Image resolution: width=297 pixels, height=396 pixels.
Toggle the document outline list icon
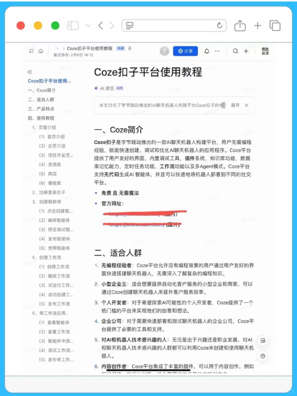(32, 51)
